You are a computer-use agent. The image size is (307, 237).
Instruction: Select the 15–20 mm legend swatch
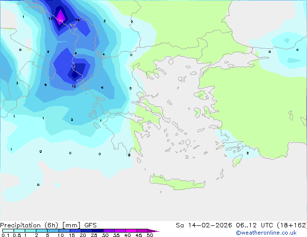tap(76, 231)
